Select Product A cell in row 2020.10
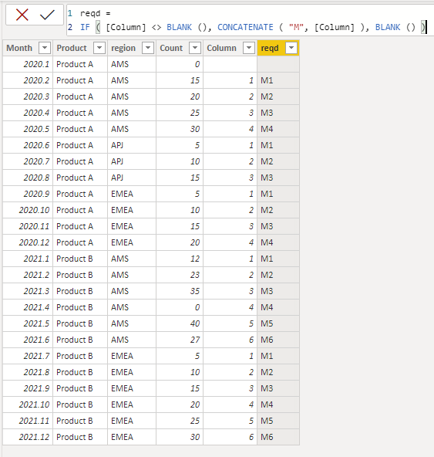 80,210
